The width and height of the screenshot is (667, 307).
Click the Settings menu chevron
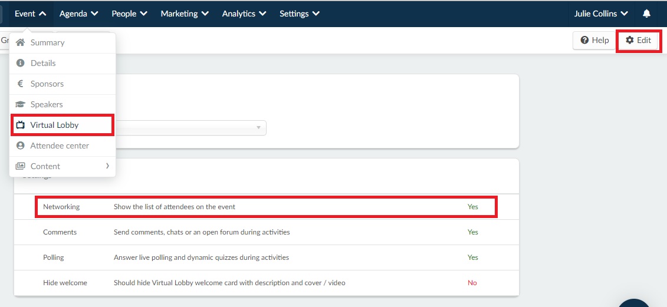click(316, 14)
